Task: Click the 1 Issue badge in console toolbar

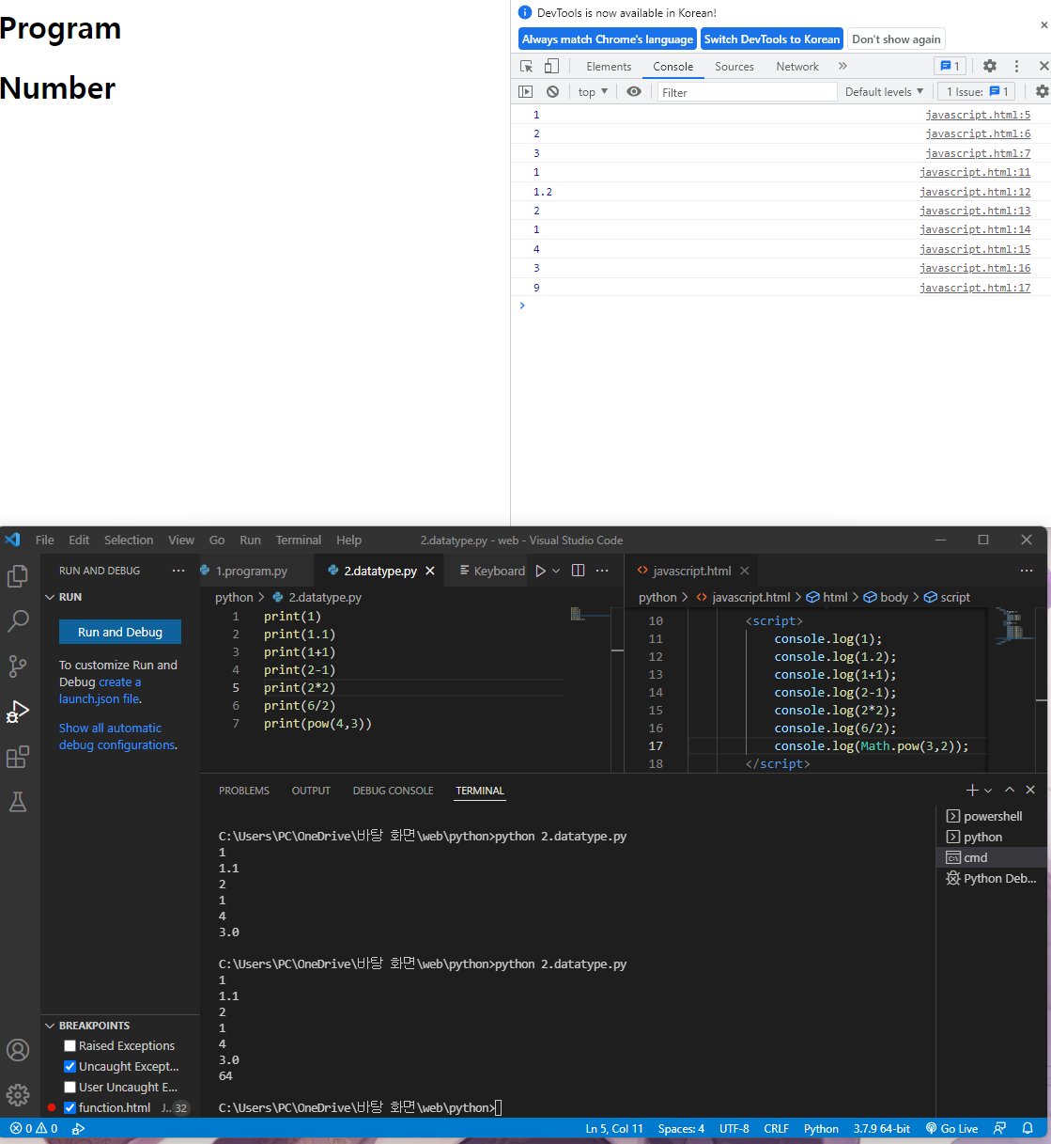Action: [977, 91]
